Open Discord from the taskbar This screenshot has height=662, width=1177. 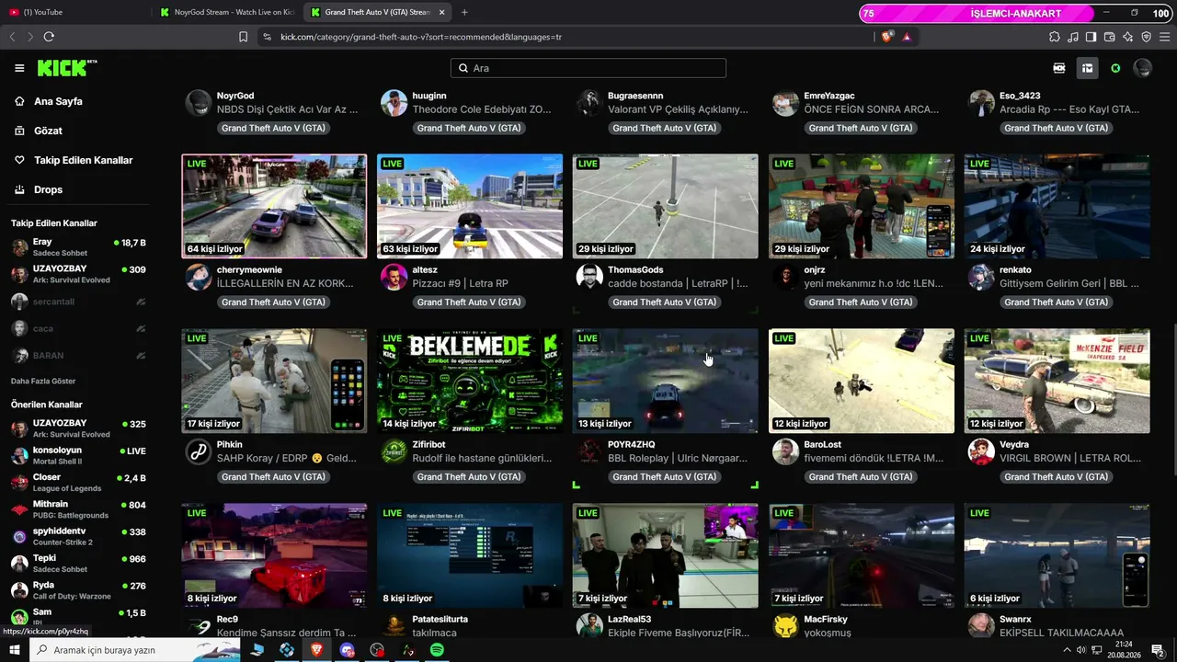tap(347, 650)
